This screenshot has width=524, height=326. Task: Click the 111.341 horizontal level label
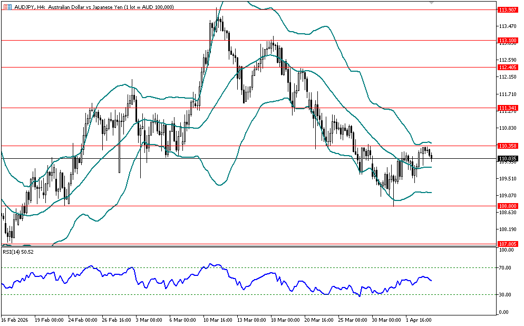click(x=507, y=108)
